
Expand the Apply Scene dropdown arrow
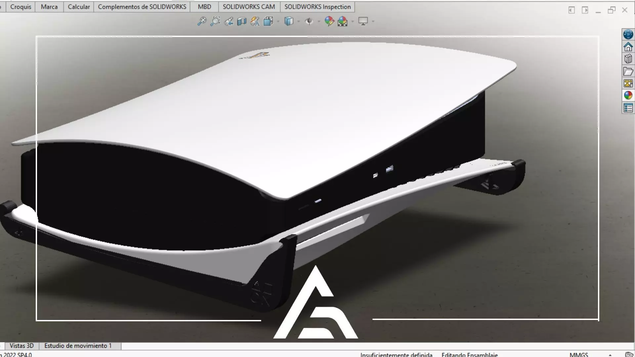[x=353, y=21]
